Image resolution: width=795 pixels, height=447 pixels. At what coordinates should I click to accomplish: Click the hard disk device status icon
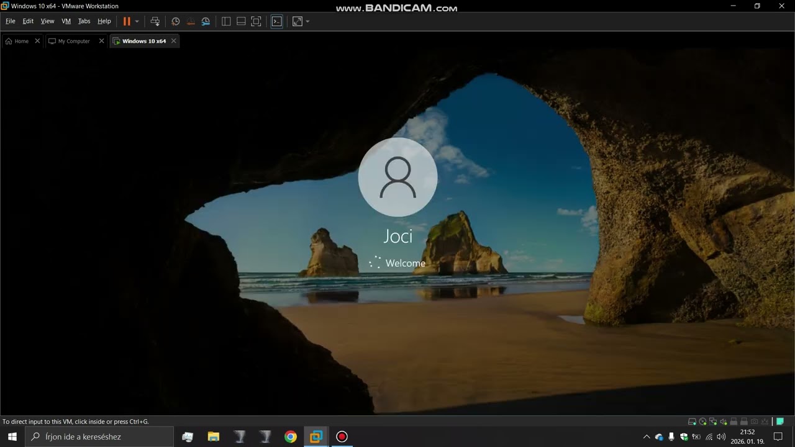point(693,422)
